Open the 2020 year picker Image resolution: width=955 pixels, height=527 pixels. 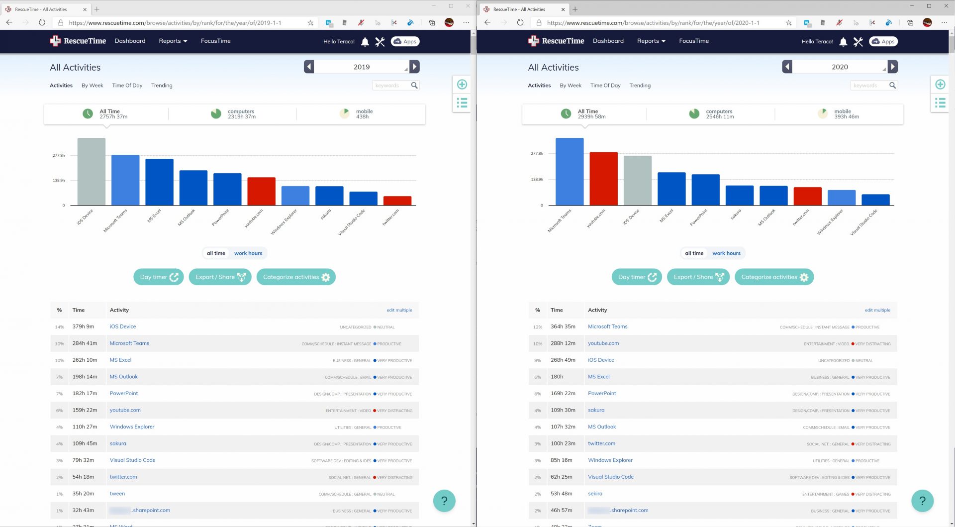[840, 67]
